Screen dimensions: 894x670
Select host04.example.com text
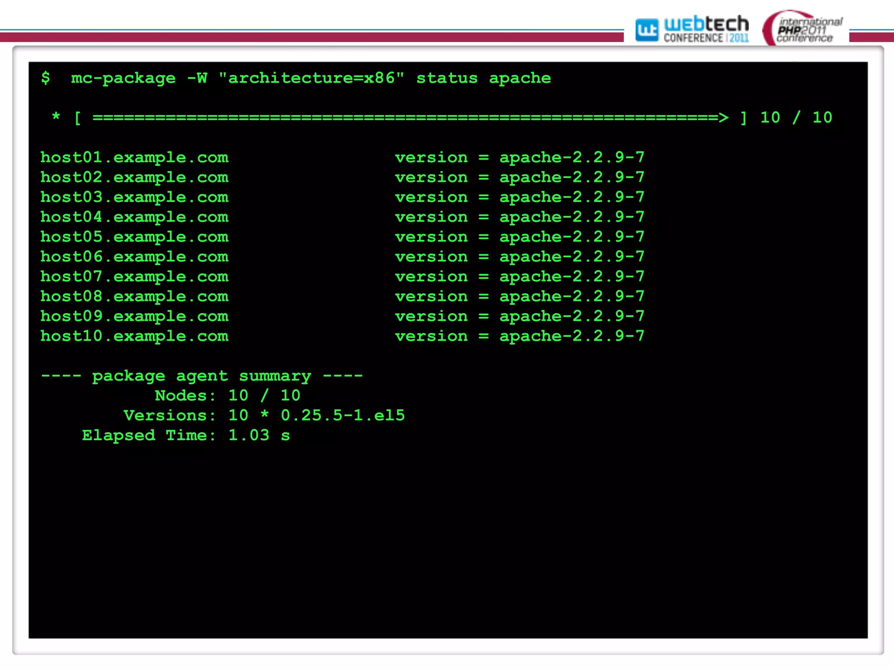[134, 217]
